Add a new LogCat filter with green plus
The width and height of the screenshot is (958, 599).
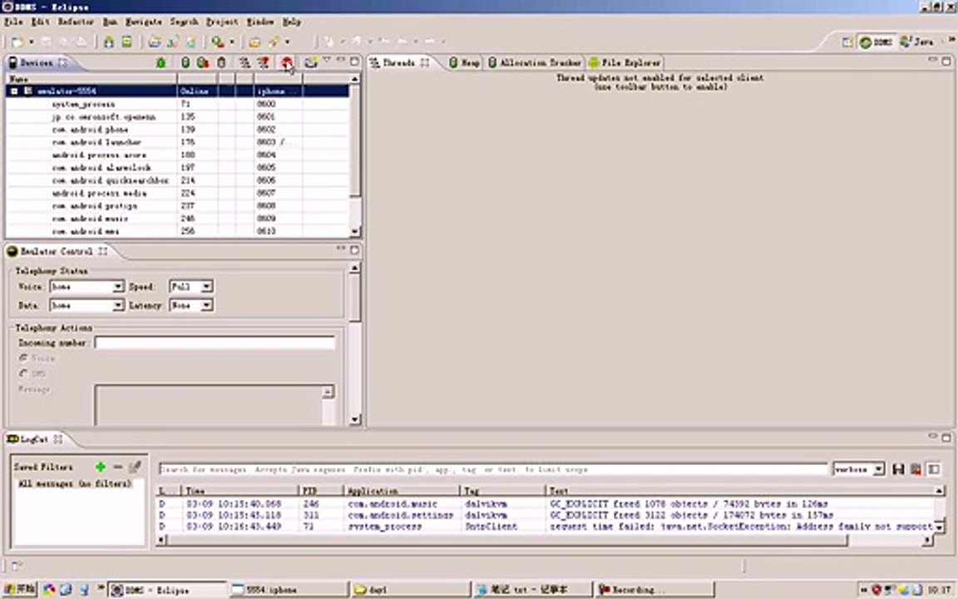[x=100, y=467]
